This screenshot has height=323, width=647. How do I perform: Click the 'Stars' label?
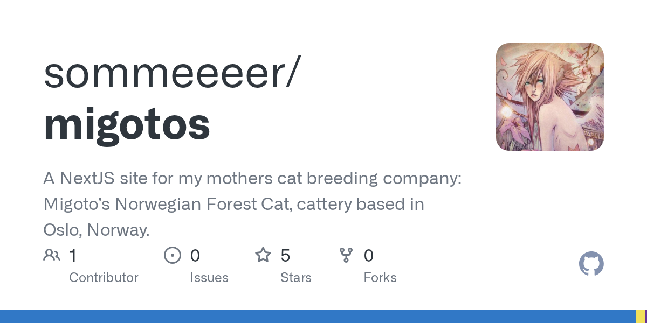(296, 278)
